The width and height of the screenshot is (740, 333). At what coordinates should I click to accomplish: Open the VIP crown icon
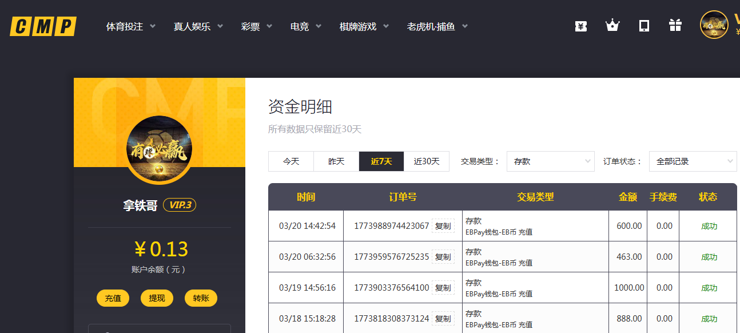click(x=612, y=26)
